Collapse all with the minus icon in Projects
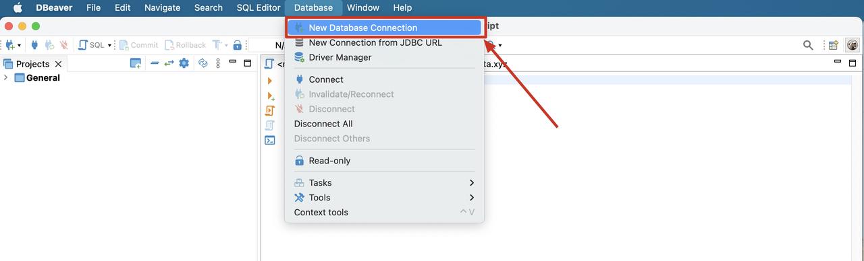This screenshot has width=864, height=261. (155, 63)
